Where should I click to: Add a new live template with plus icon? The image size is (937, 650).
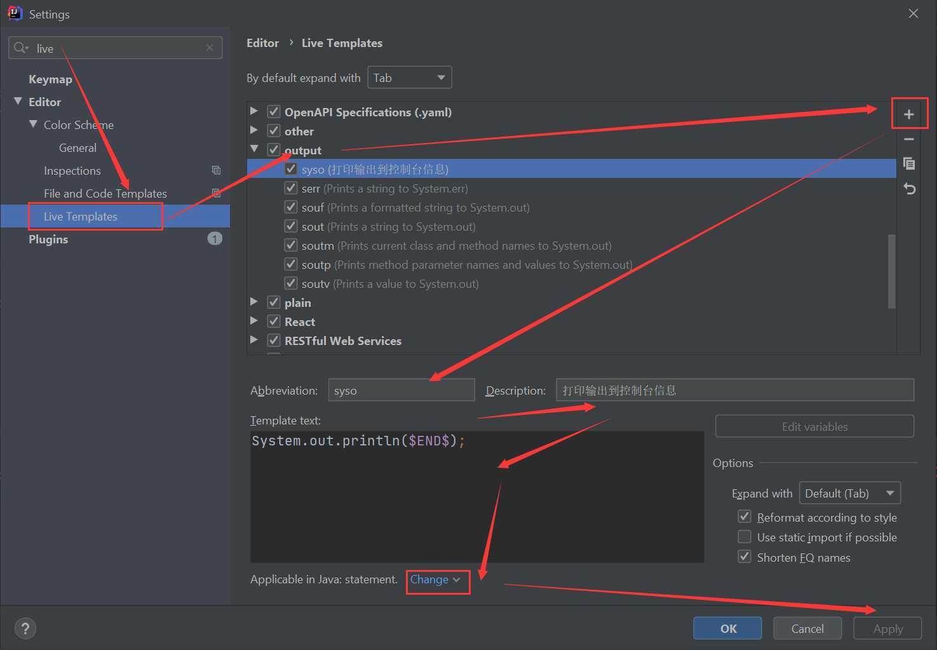pyautogui.click(x=909, y=114)
